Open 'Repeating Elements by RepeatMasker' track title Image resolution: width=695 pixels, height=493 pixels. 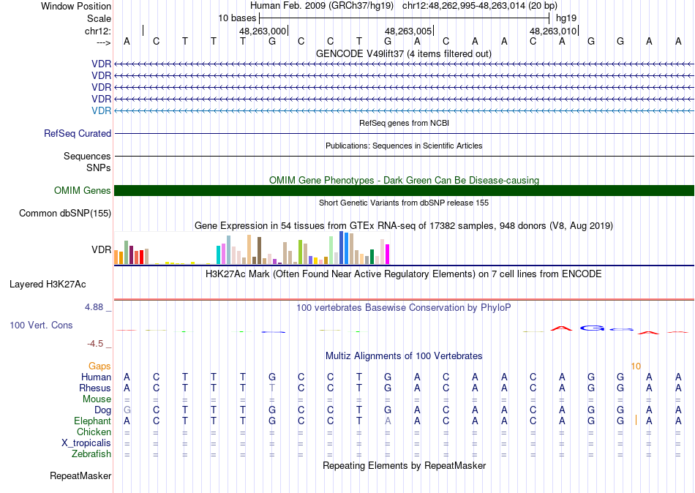(x=404, y=465)
